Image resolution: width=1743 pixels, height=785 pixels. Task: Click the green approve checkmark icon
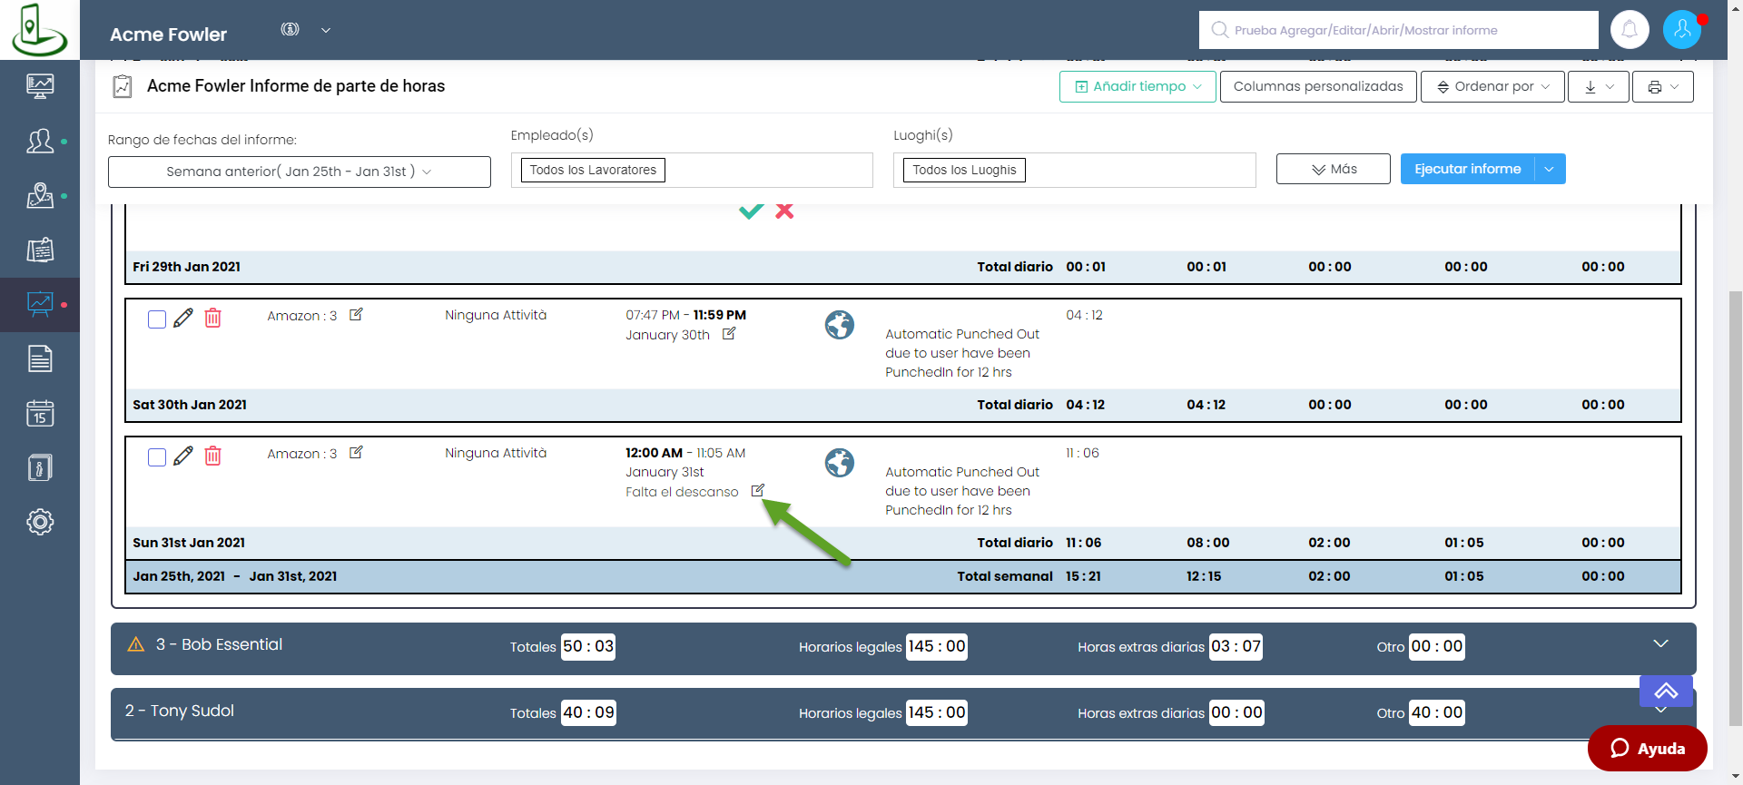click(x=751, y=211)
